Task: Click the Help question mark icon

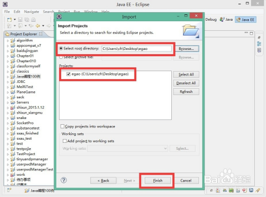Action: 64,180
